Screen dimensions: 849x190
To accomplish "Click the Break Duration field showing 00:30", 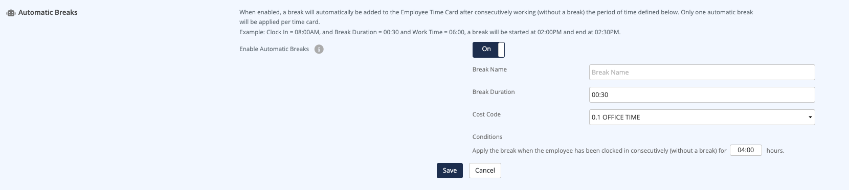I will click(702, 94).
